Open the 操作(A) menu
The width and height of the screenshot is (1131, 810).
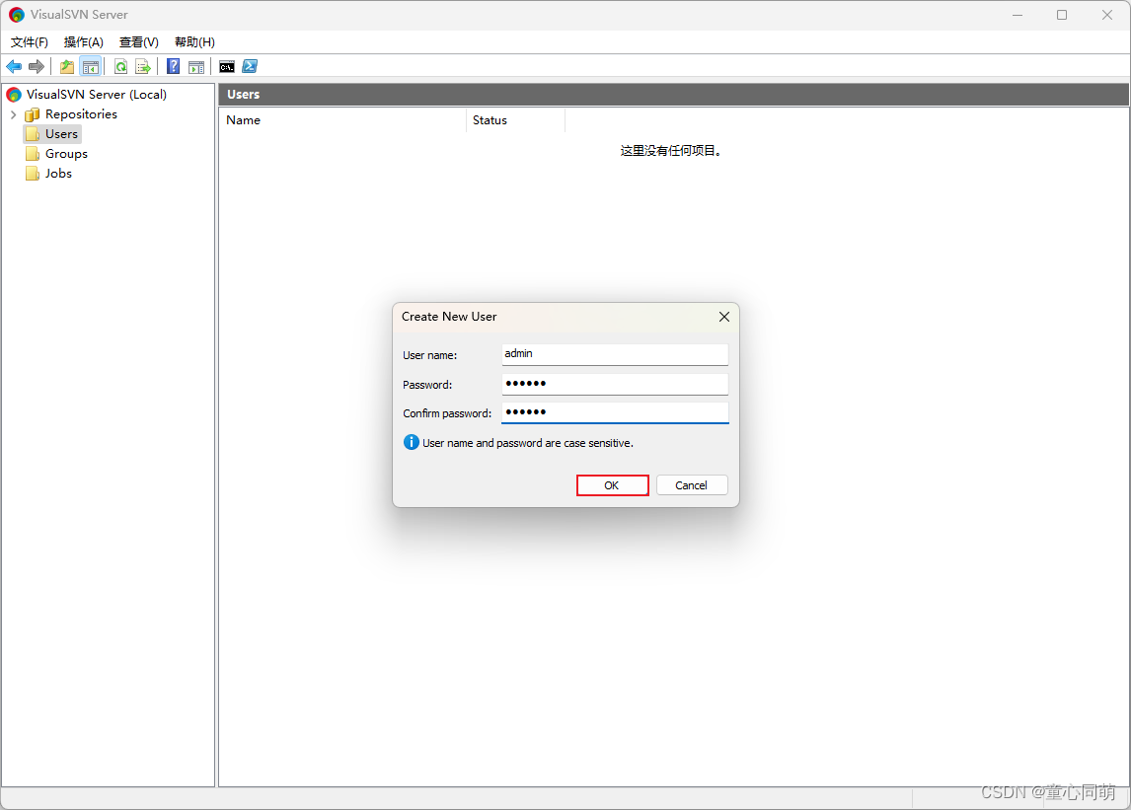(84, 41)
